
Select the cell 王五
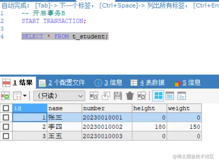pos(65,136)
